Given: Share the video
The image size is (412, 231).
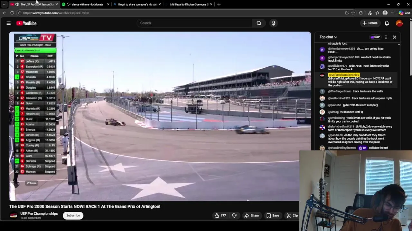Looking at the screenshot, I should (x=251, y=216).
